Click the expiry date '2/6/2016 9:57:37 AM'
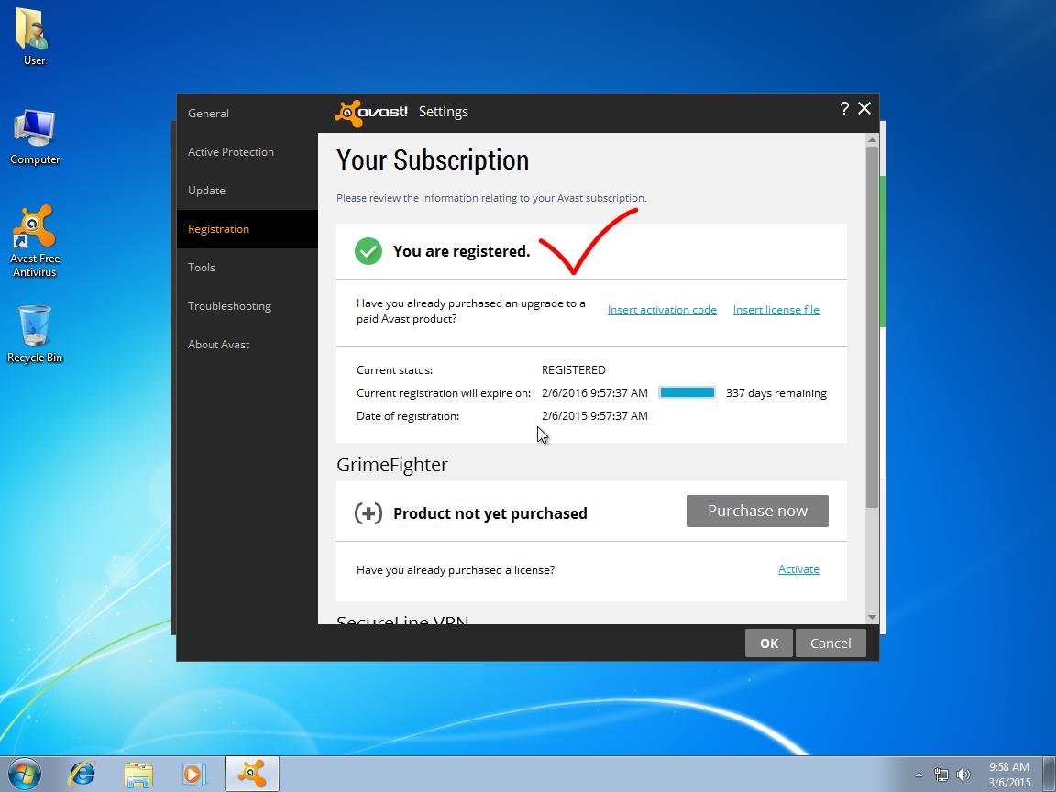The height and width of the screenshot is (792, 1056). click(x=595, y=392)
